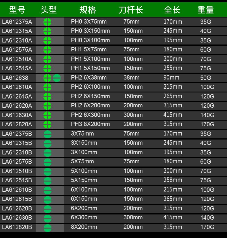Click the 规格 column header
227x238 pixels.
[x=88, y=10]
